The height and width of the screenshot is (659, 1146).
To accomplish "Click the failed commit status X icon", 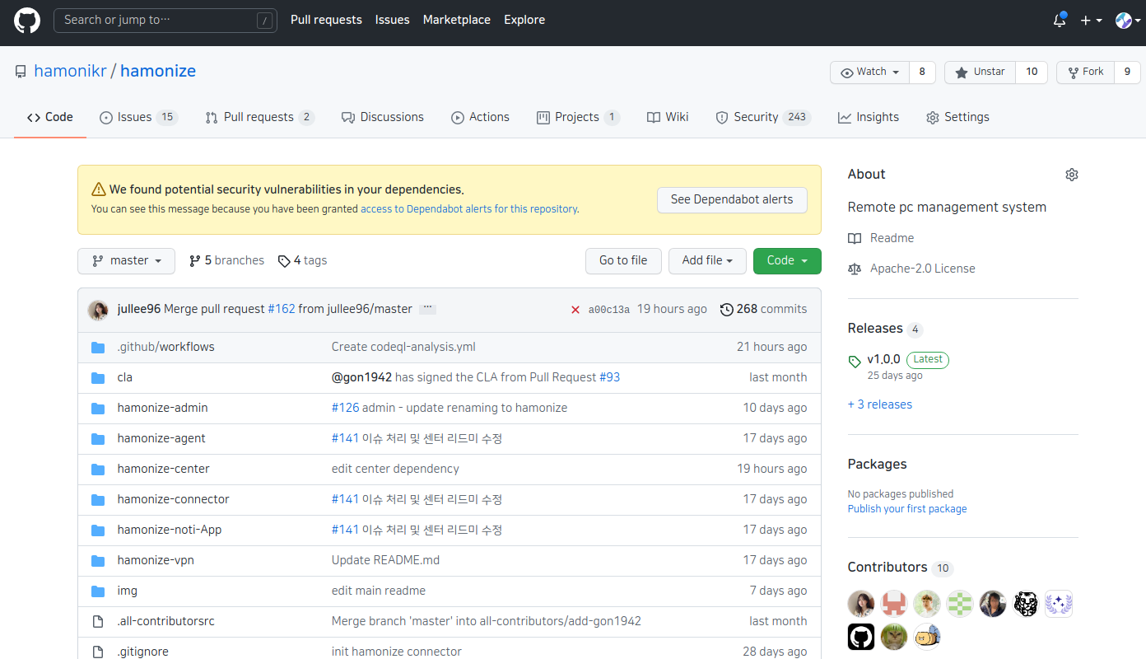I will coord(575,310).
